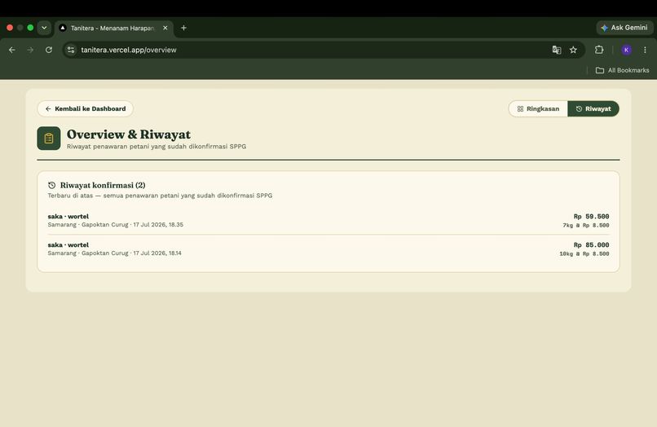Click the Ask Gemini button
The height and width of the screenshot is (427, 657).
click(624, 28)
